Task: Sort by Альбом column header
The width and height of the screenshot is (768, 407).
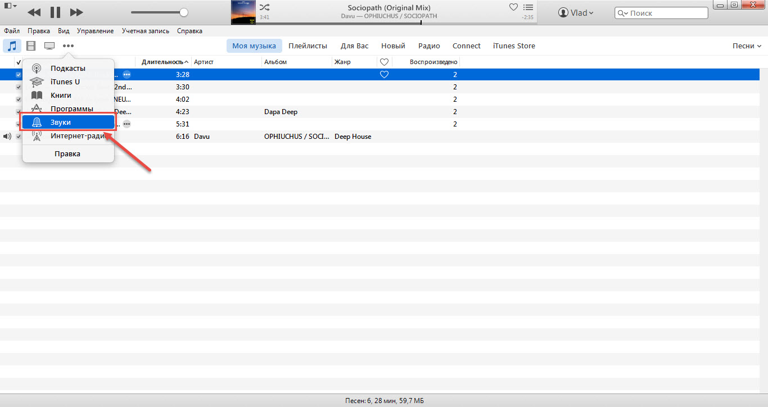Action: click(x=297, y=62)
